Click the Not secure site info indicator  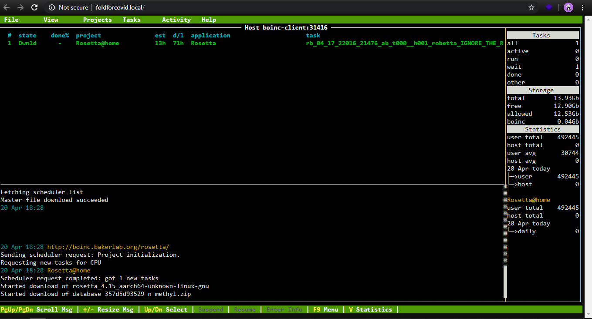click(x=68, y=7)
